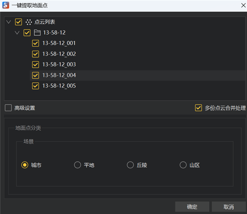Choose the 平地 scene option
Viewport: 247px width, 214px height.
[78, 165]
